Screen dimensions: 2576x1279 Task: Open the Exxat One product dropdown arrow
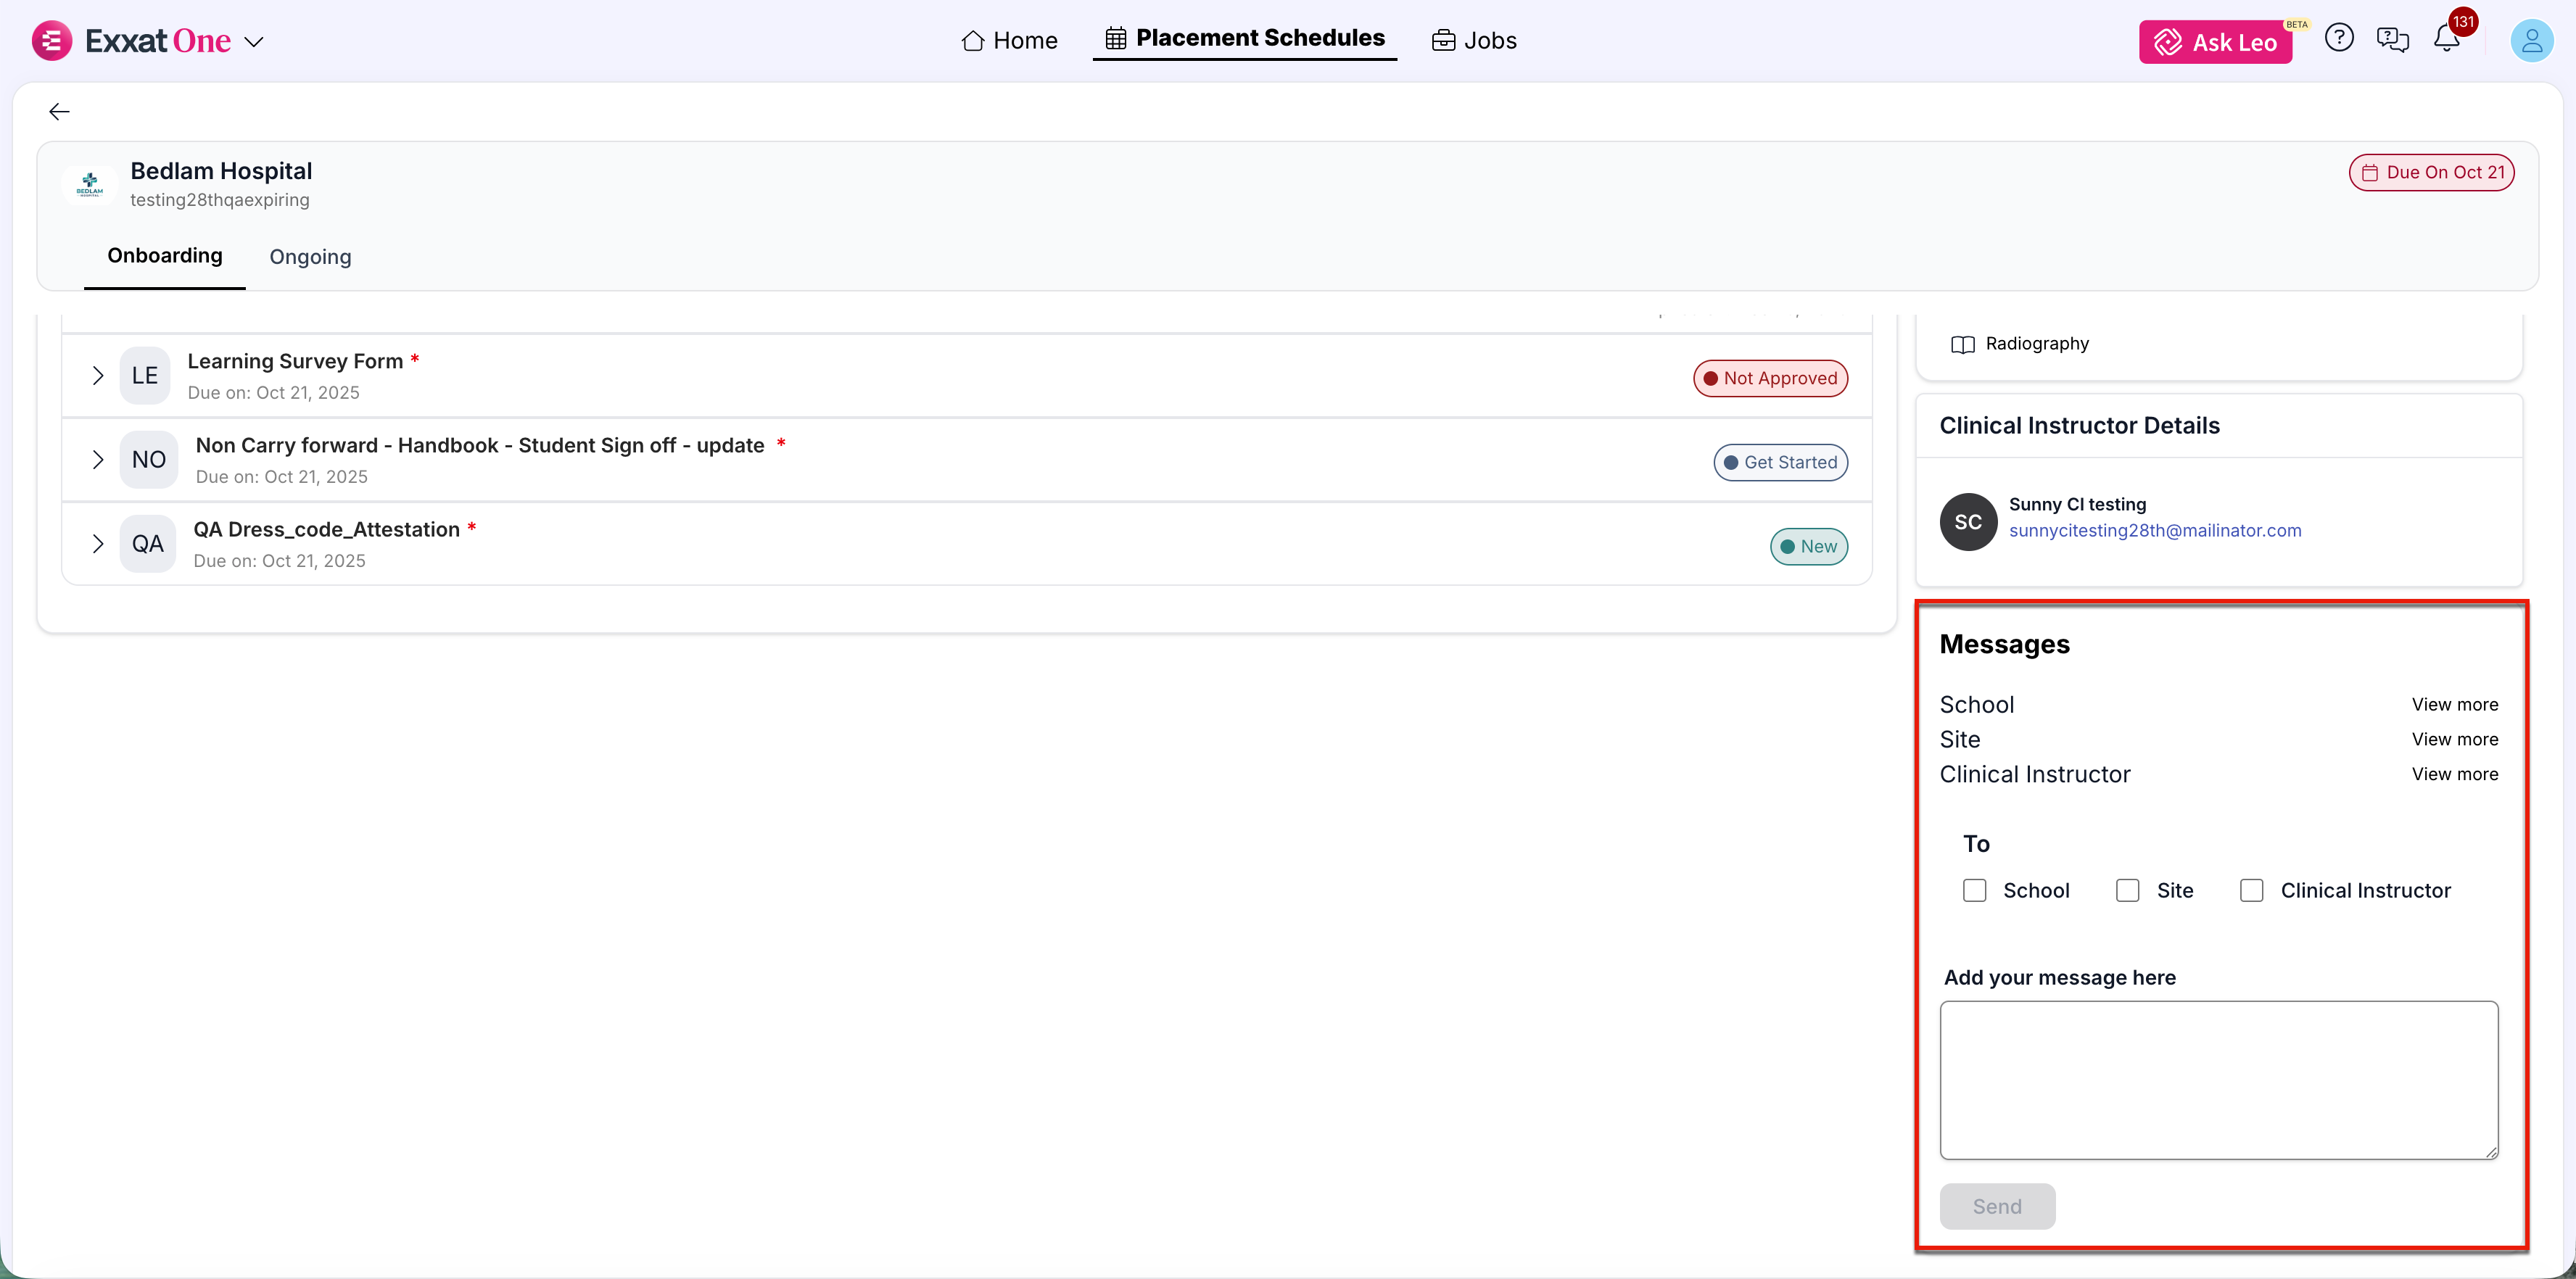tap(254, 42)
